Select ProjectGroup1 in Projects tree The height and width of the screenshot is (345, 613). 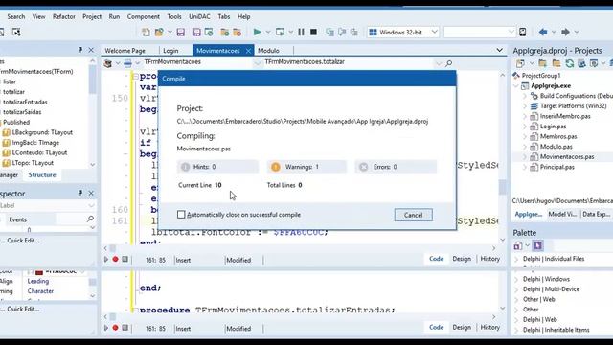pyautogui.click(x=540, y=76)
